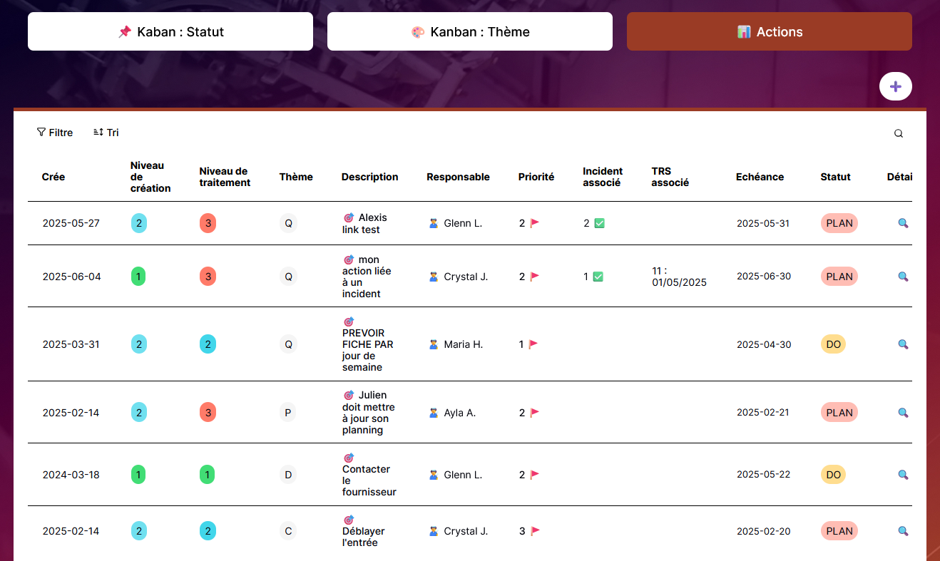940x561 pixels.
Task: Click the Crée column header
Action: [53, 177]
